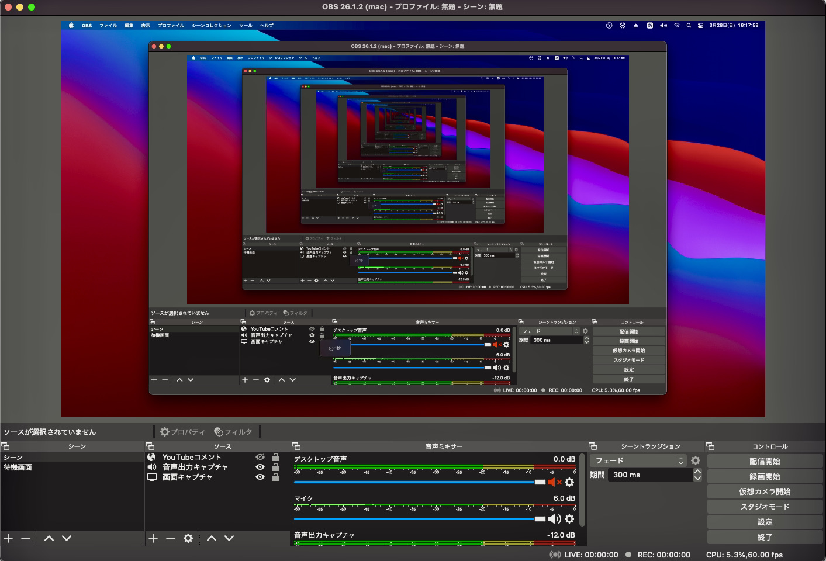Select the 画面キャプチャ source row

pos(217,477)
